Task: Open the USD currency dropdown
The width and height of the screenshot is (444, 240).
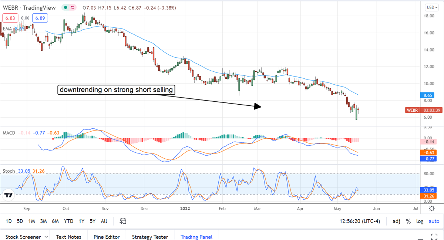Action: coord(431,7)
